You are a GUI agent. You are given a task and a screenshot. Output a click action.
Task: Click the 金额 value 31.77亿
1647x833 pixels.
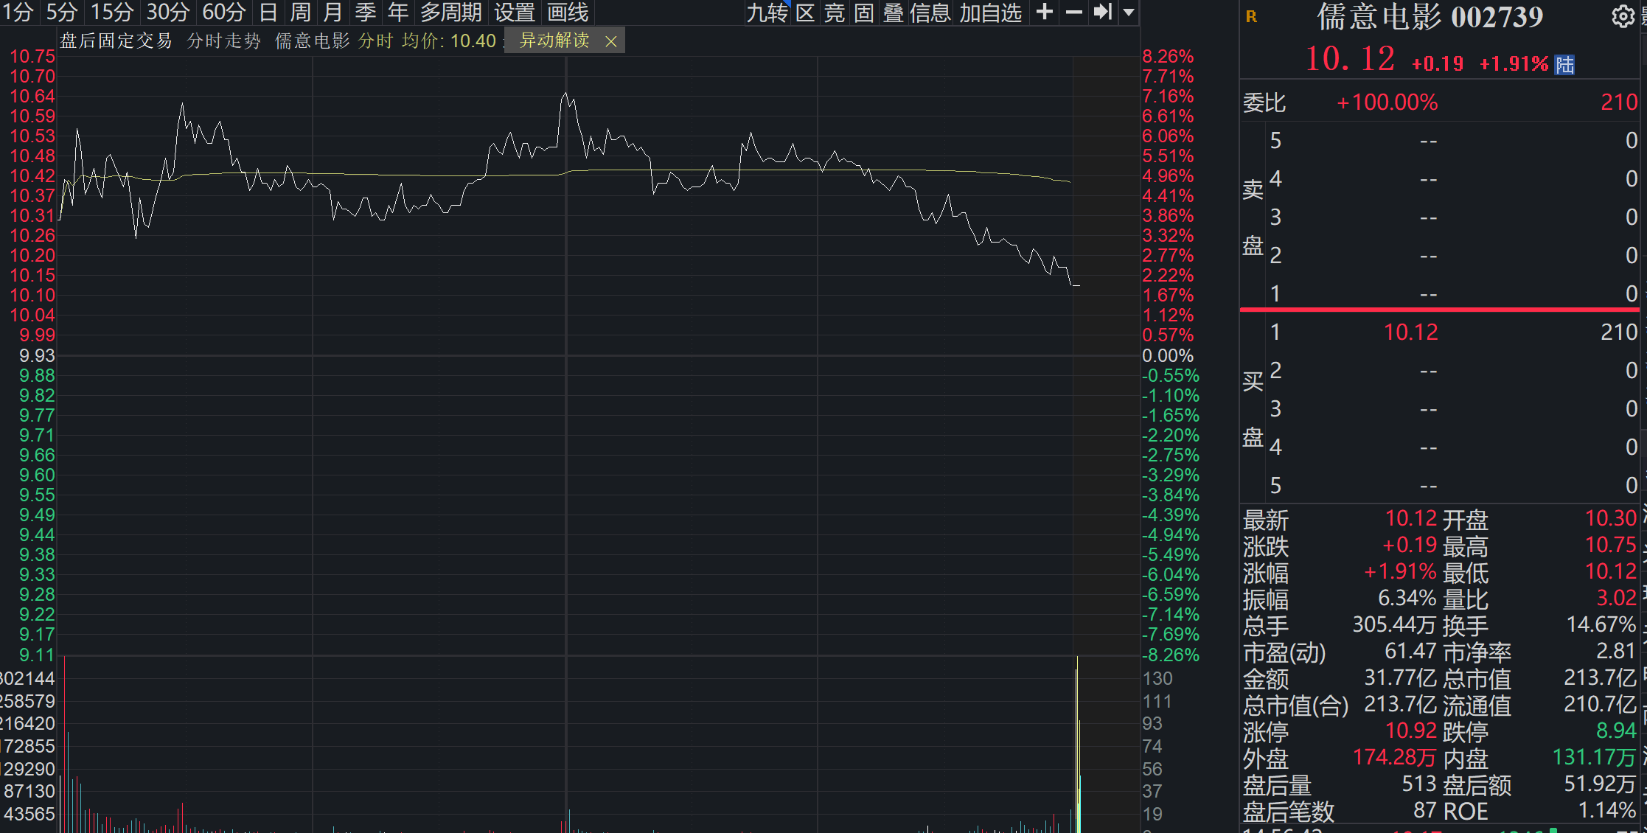(x=1400, y=678)
